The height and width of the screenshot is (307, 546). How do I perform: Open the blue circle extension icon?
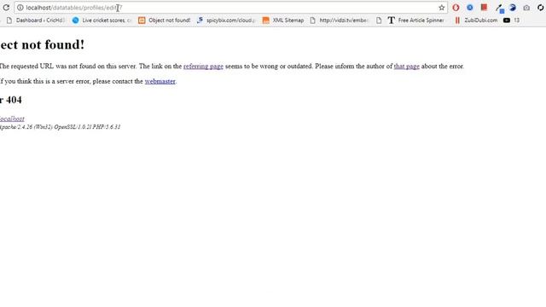click(x=470, y=8)
